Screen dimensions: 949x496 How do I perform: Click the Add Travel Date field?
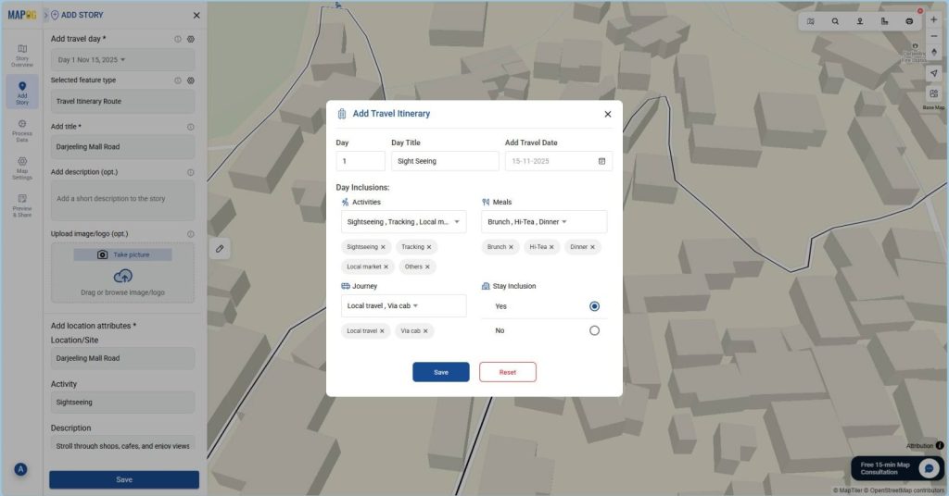pyautogui.click(x=559, y=161)
